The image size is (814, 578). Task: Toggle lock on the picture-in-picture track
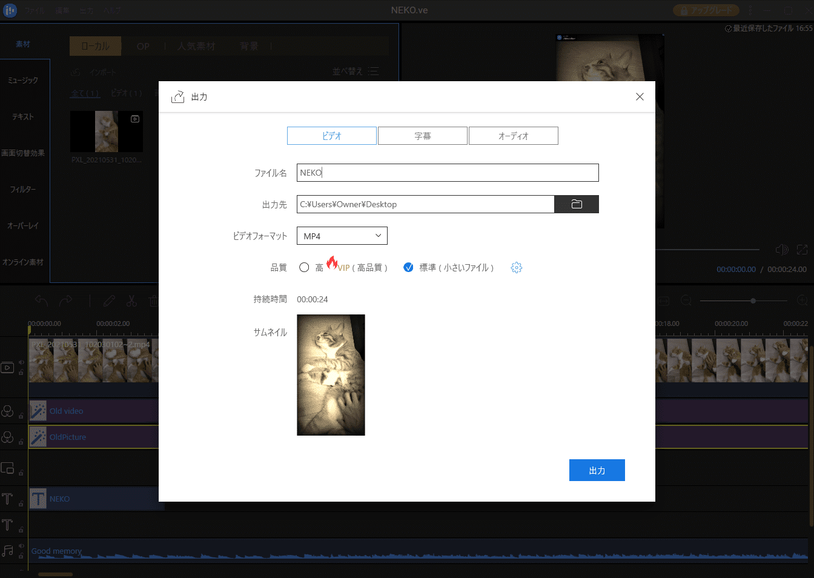(x=21, y=473)
